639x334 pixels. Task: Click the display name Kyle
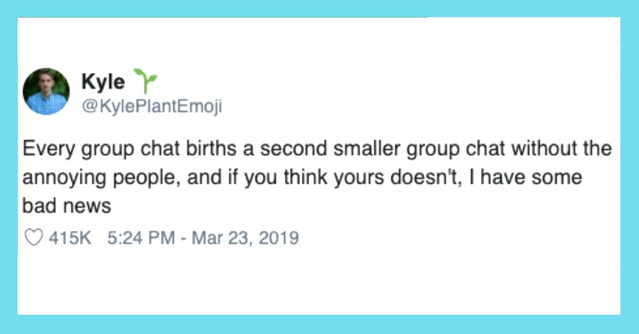click(x=103, y=81)
